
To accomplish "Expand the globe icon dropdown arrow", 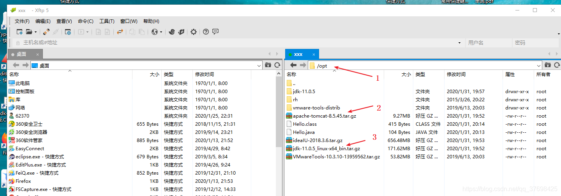I will coord(161,32).
